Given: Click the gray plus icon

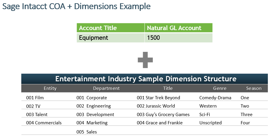Looking at the screenshot, I should click(145, 60).
